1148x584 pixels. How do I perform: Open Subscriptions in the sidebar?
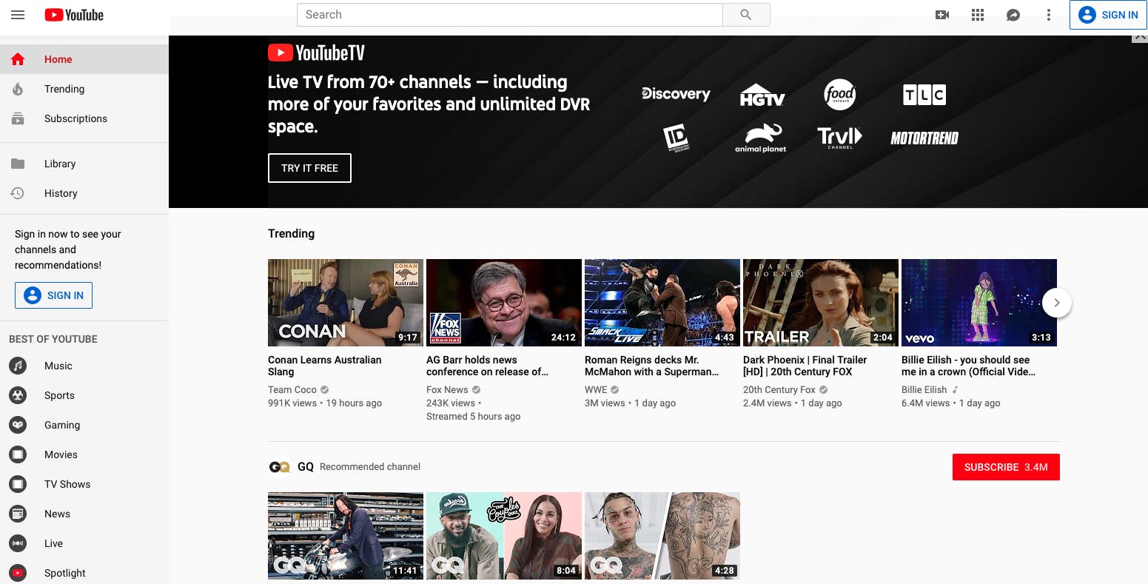[84, 118]
